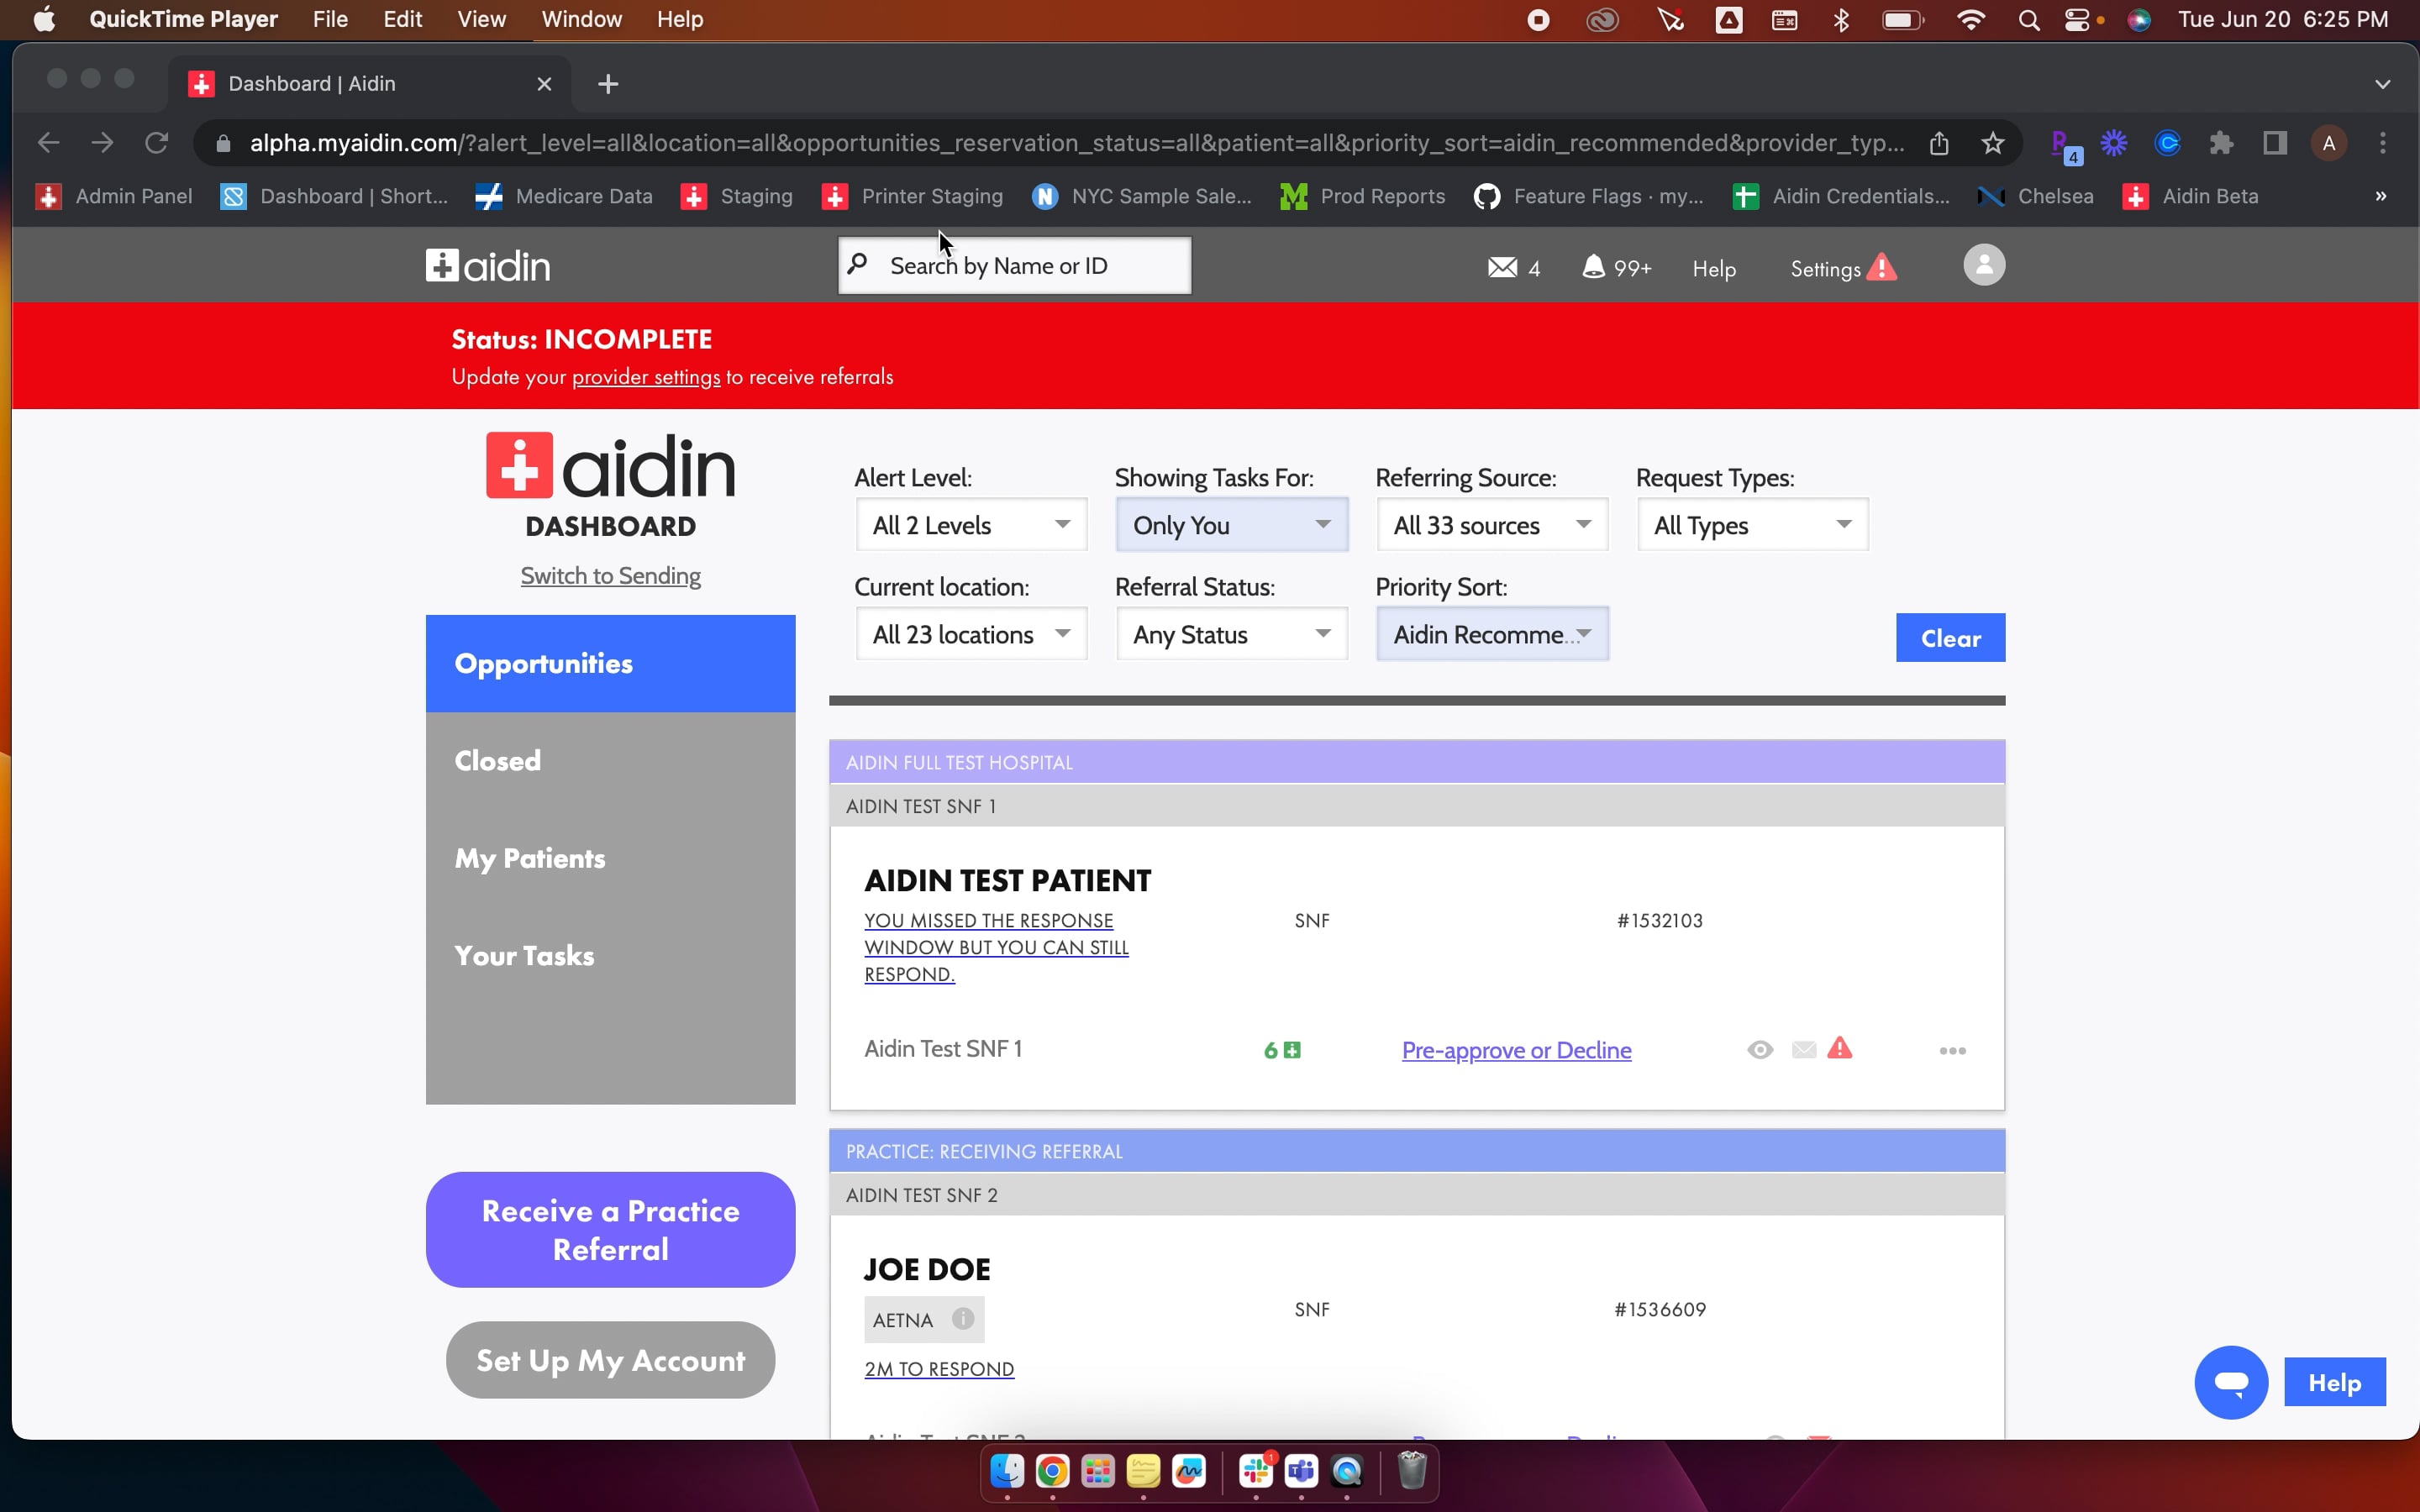Image resolution: width=2420 pixels, height=1512 pixels.
Task: Switch to the Closed tab in the sidebar
Action: (497, 760)
